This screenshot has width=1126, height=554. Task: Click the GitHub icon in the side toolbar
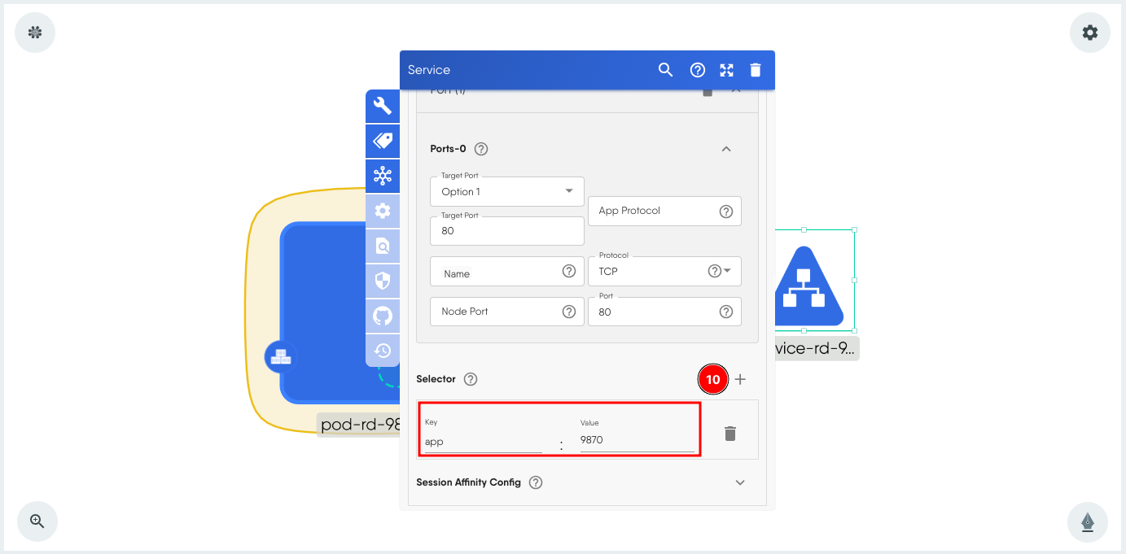coord(383,316)
